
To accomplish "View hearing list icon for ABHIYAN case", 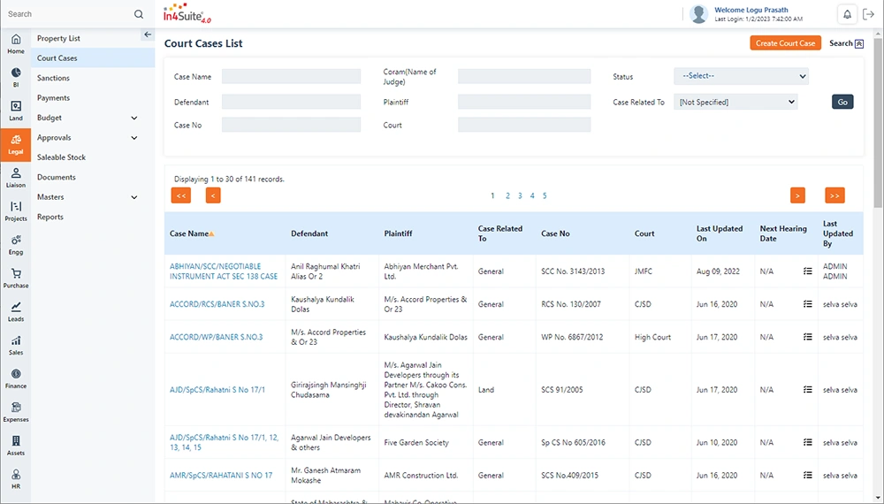I will [807, 271].
